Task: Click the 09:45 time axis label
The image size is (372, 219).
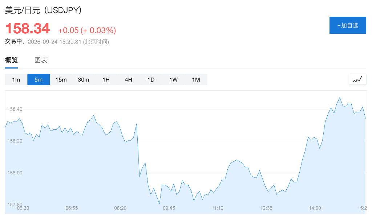Action: pyautogui.click(x=169, y=208)
